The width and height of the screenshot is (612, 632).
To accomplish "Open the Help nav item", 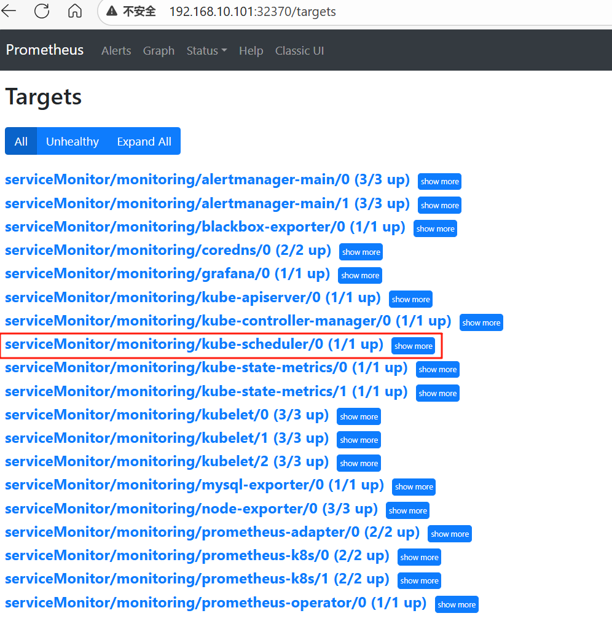I will tap(251, 51).
